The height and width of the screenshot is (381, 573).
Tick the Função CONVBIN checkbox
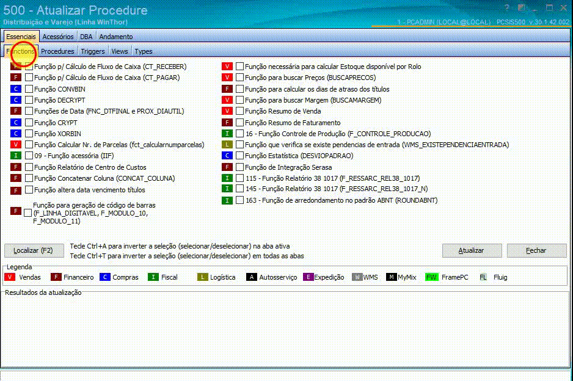tap(29, 89)
